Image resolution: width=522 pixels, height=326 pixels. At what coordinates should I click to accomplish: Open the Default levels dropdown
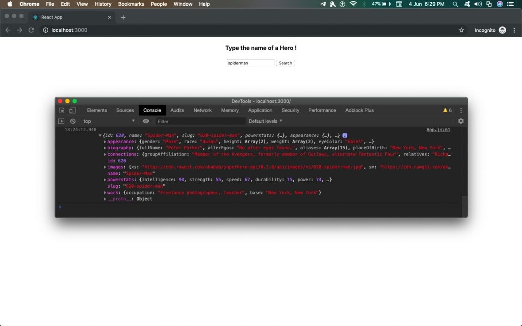tap(265, 121)
